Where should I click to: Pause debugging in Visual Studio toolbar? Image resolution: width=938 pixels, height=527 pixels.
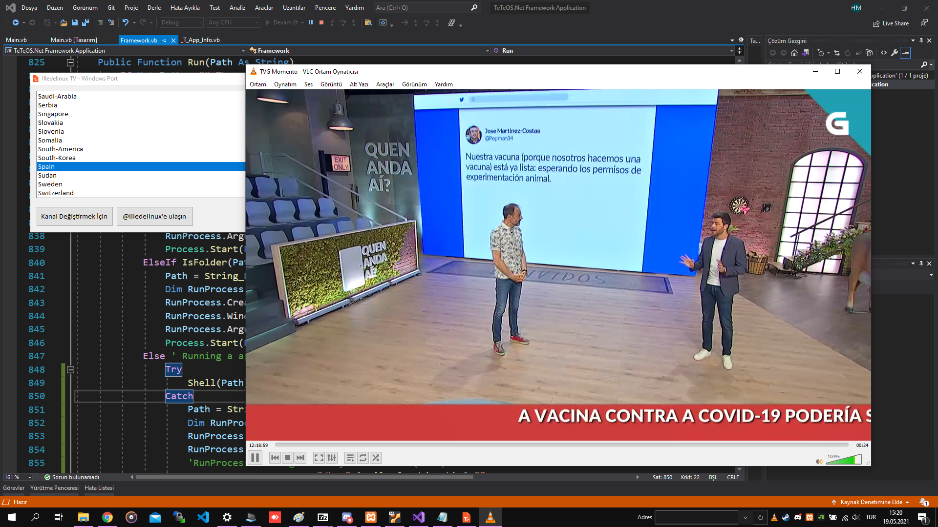(311, 22)
